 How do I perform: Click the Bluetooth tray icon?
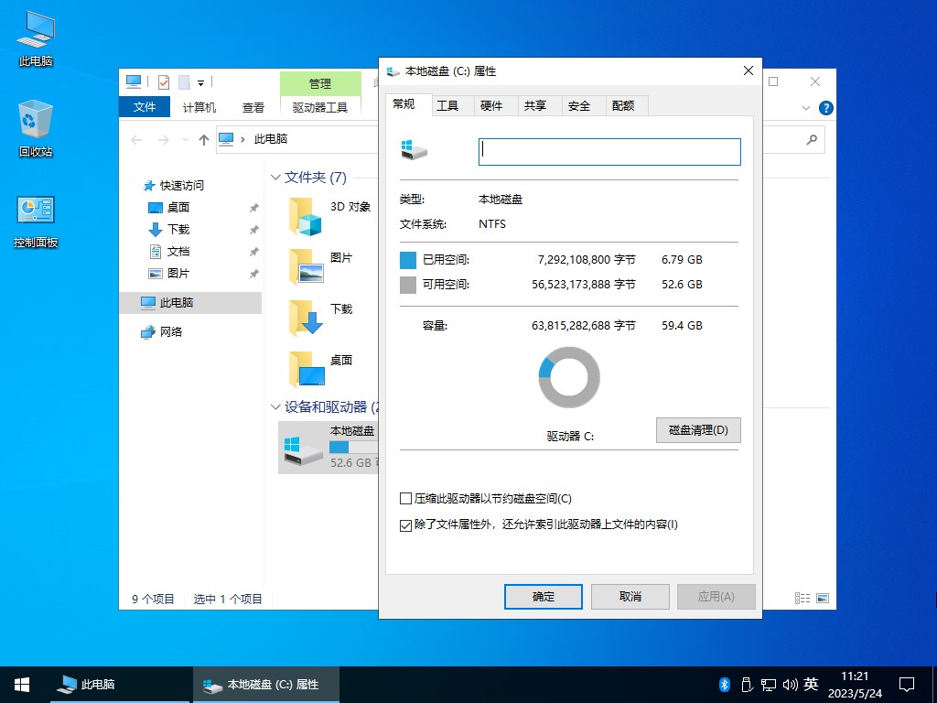click(x=725, y=685)
